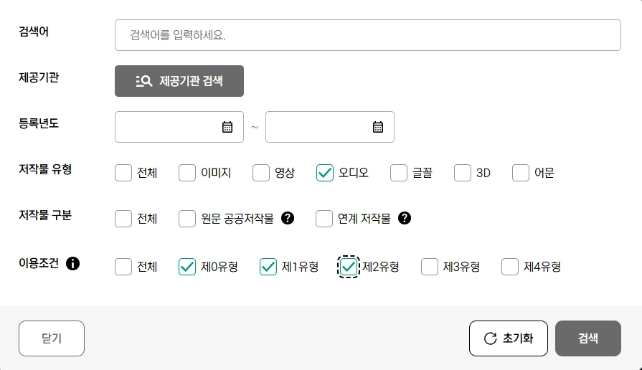The width and height of the screenshot is (642, 370).
Task: Check the 제4유형 checkbox
Action: pyautogui.click(x=510, y=267)
